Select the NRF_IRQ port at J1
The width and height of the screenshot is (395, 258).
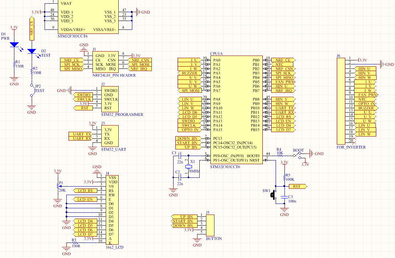click(x=140, y=69)
